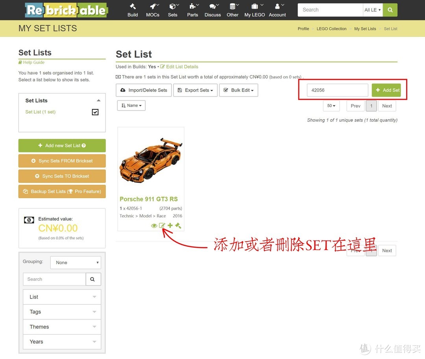Screen dimensions: 425x359
Task: Expand the Years filter section
Action: pos(62,342)
